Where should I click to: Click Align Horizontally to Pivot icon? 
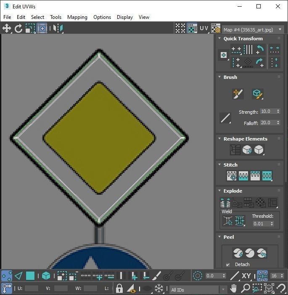(x=236, y=50)
